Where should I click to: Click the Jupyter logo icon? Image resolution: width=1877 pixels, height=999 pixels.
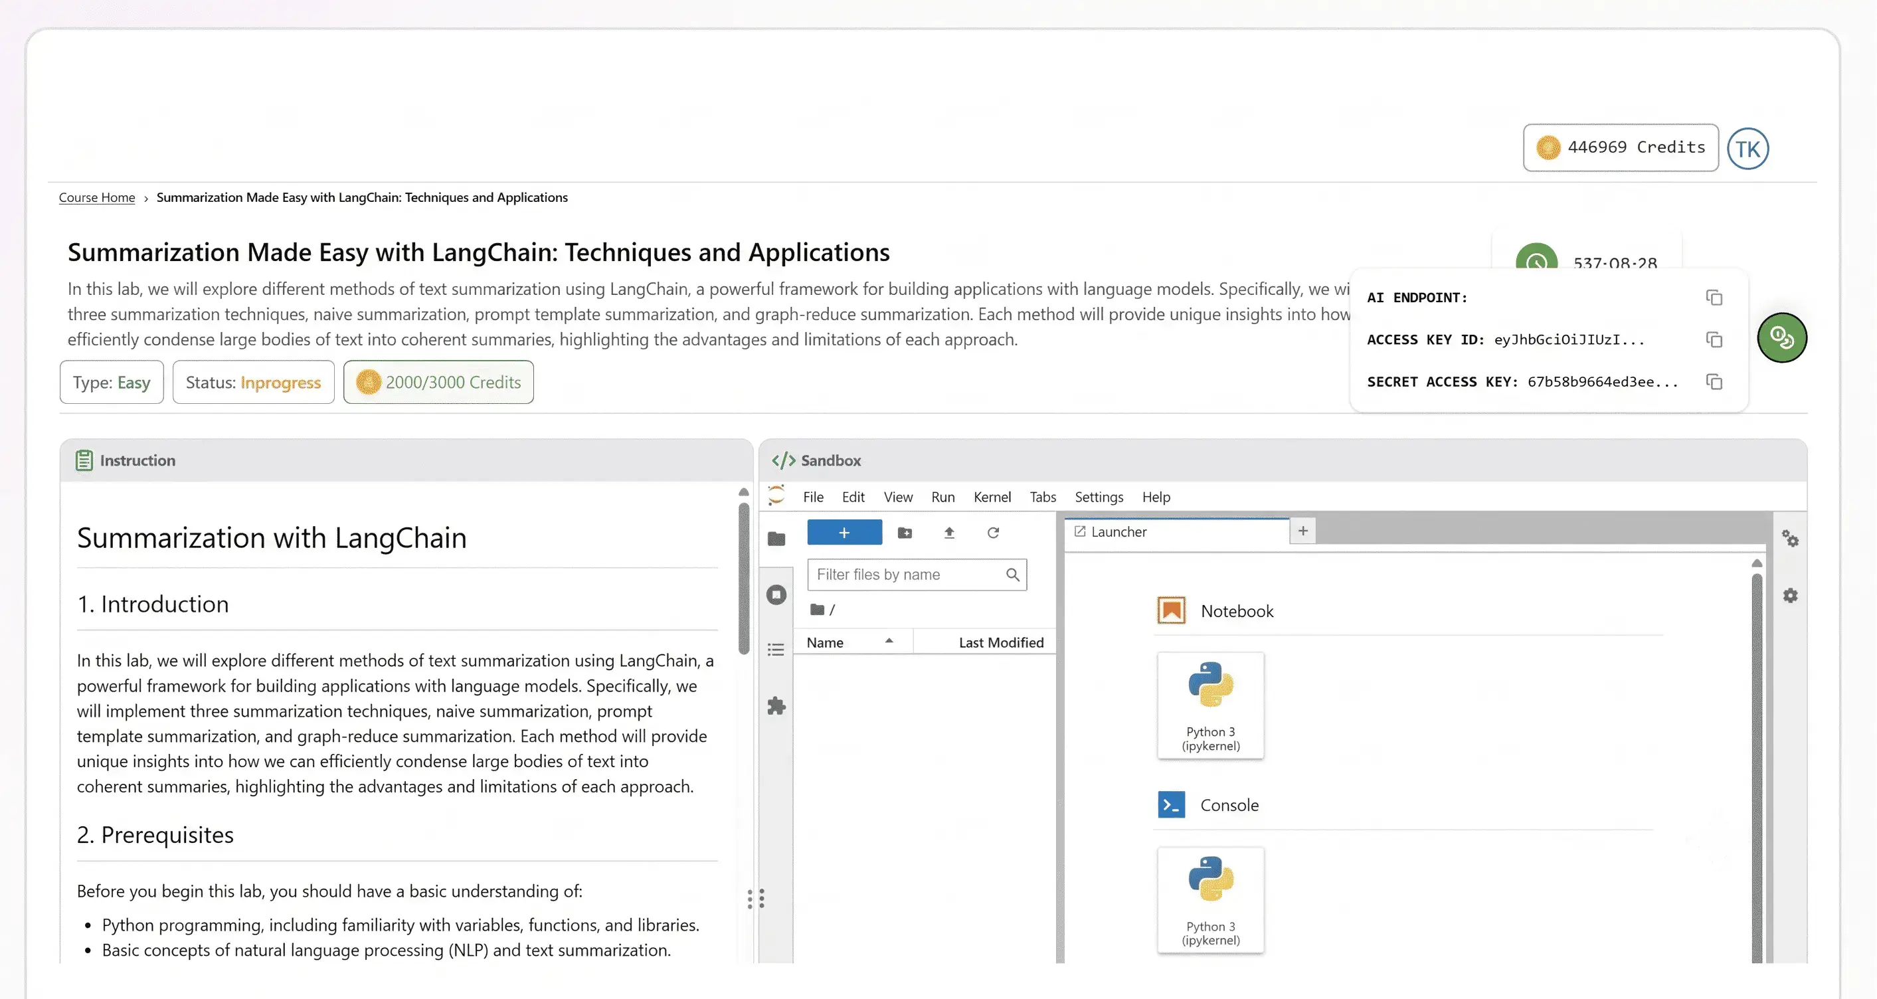pyautogui.click(x=776, y=496)
